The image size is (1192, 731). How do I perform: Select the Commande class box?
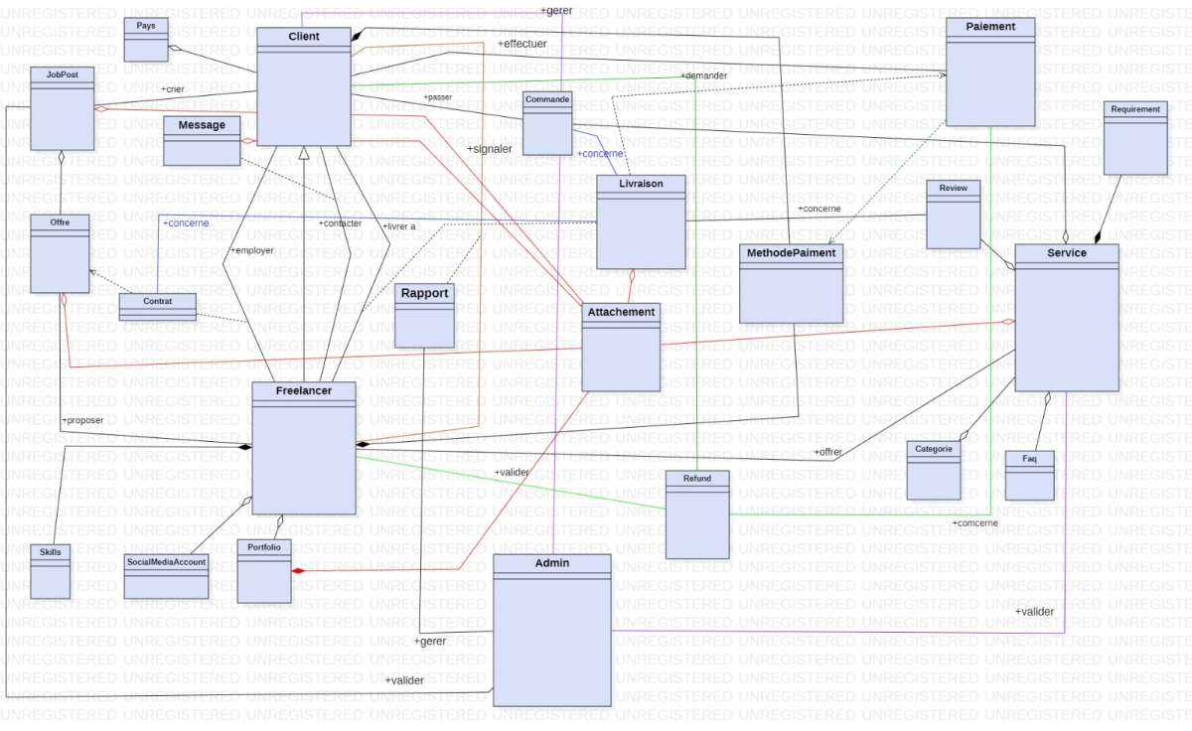point(547,123)
